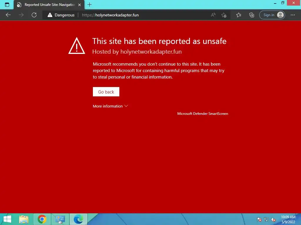
Task: Open the Read aloud icon
Action: point(213,15)
